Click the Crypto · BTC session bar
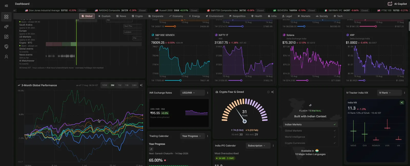Screen dimensions: 410x166 click(94, 44)
